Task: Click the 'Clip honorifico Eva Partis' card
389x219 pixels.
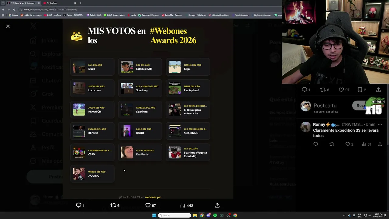Action: coord(140,152)
